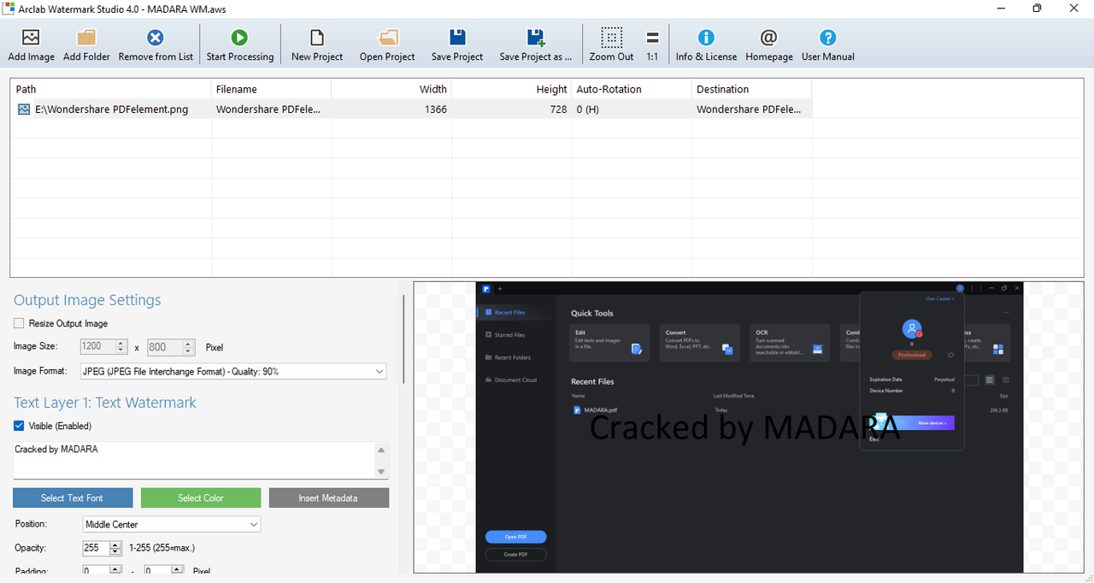The image size is (1094, 583).
Task: Click the image width stepper arrows
Action: pyautogui.click(x=121, y=347)
